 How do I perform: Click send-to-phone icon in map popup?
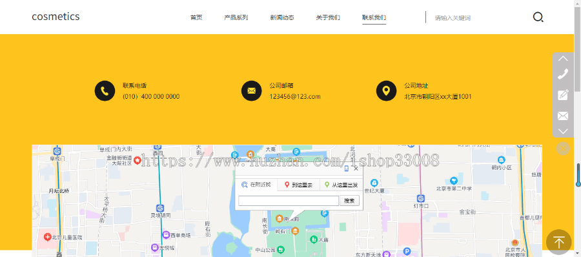347,169
